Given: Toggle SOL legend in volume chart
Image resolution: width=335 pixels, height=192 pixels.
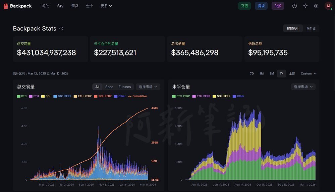Looking at the screenshot, I should point(46,96).
